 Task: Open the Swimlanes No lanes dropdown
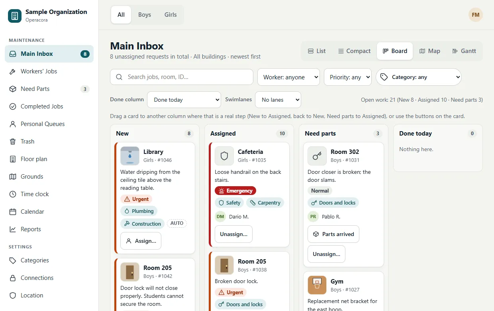coord(278,100)
